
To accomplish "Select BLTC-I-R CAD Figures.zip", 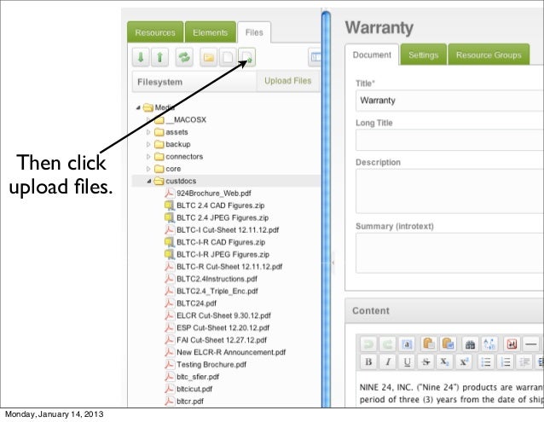I will (221, 242).
